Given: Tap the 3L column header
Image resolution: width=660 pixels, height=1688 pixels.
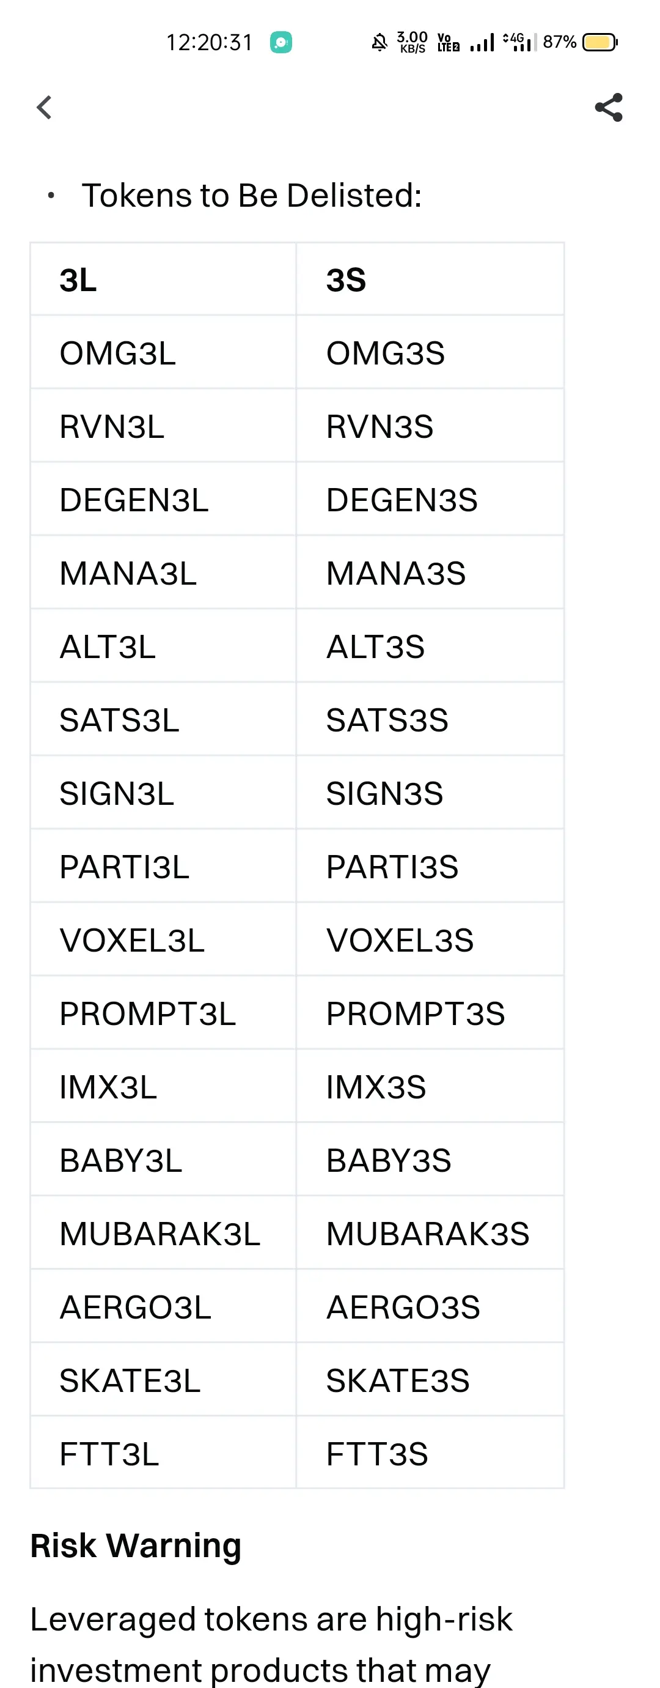Looking at the screenshot, I should click(163, 280).
